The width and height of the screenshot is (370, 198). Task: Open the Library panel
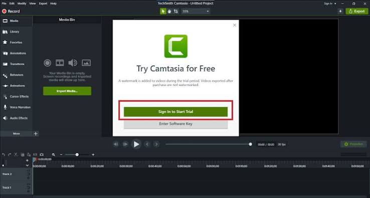click(x=16, y=32)
